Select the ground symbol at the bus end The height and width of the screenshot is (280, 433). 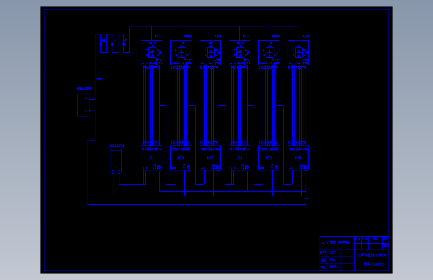point(306,200)
